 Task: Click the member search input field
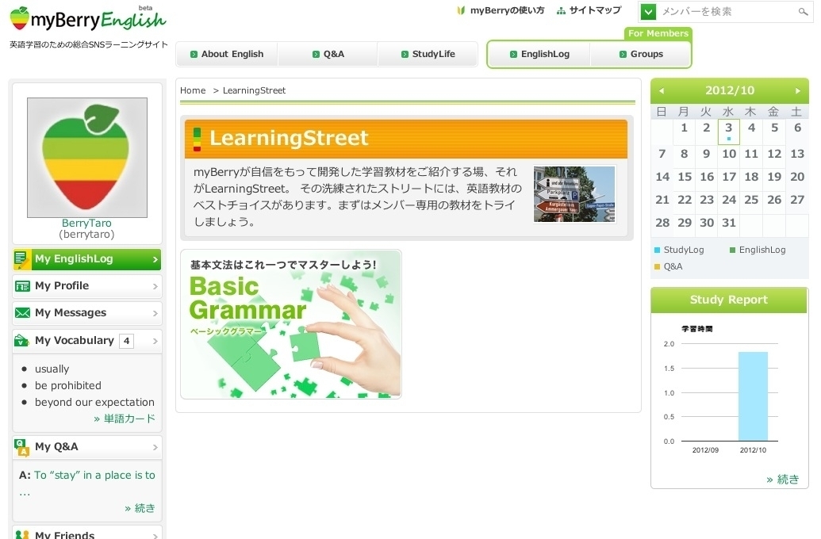point(728,12)
